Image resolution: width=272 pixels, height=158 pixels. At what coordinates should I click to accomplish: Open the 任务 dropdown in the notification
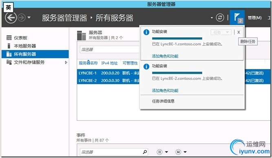221,32
